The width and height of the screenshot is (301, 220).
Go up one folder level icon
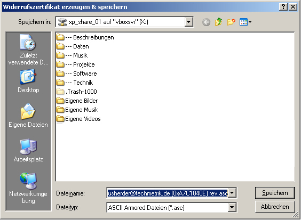[218, 22]
